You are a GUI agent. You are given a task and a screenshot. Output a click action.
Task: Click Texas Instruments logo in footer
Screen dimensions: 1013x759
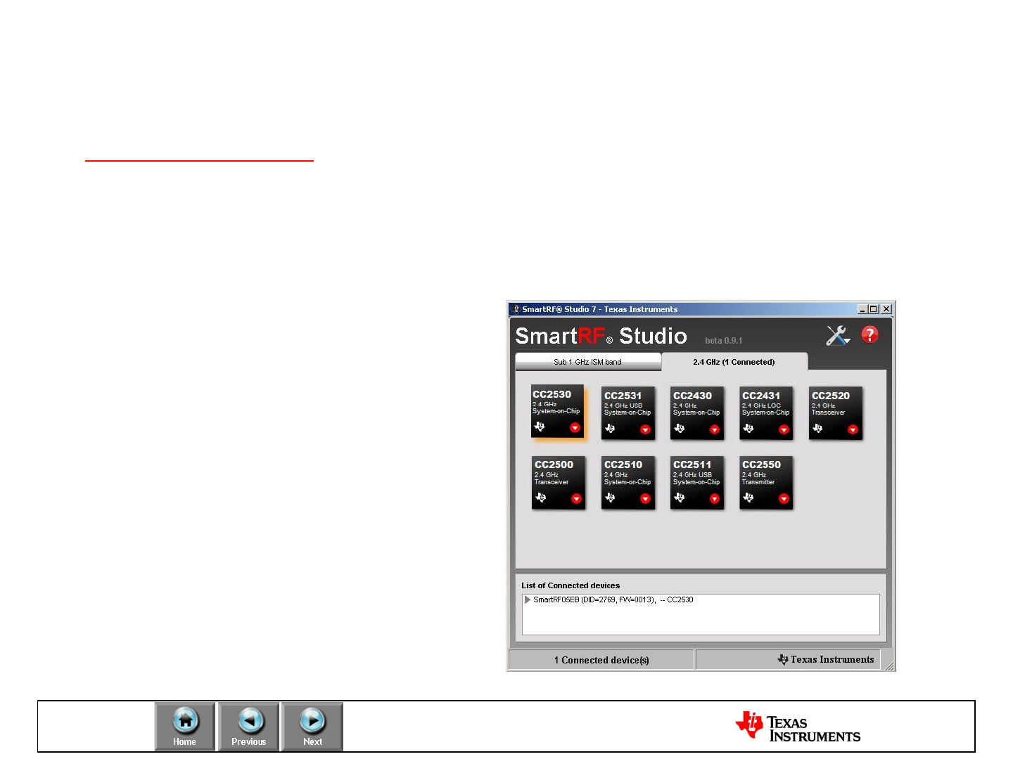798,727
